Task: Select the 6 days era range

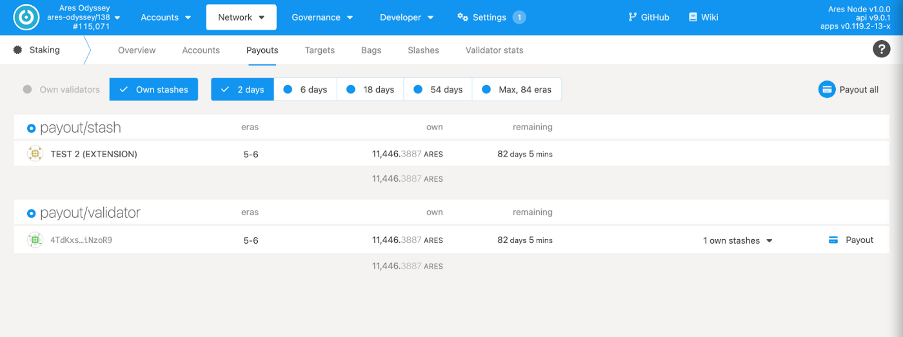Action: (306, 90)
